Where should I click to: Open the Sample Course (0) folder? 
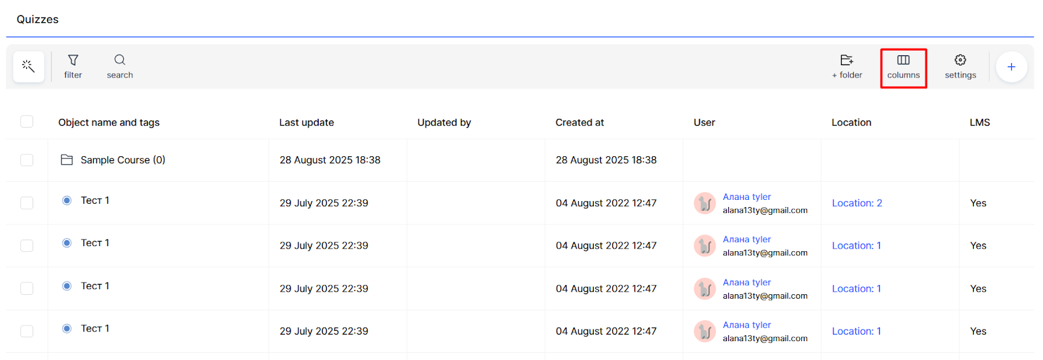(123, 160)
